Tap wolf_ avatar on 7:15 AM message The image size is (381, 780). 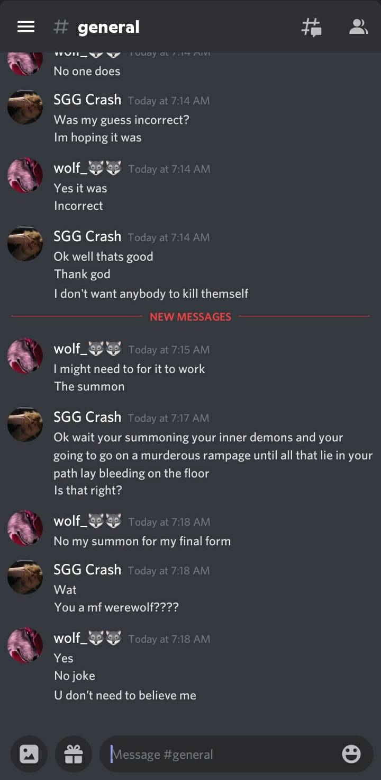tap(25, 356)
